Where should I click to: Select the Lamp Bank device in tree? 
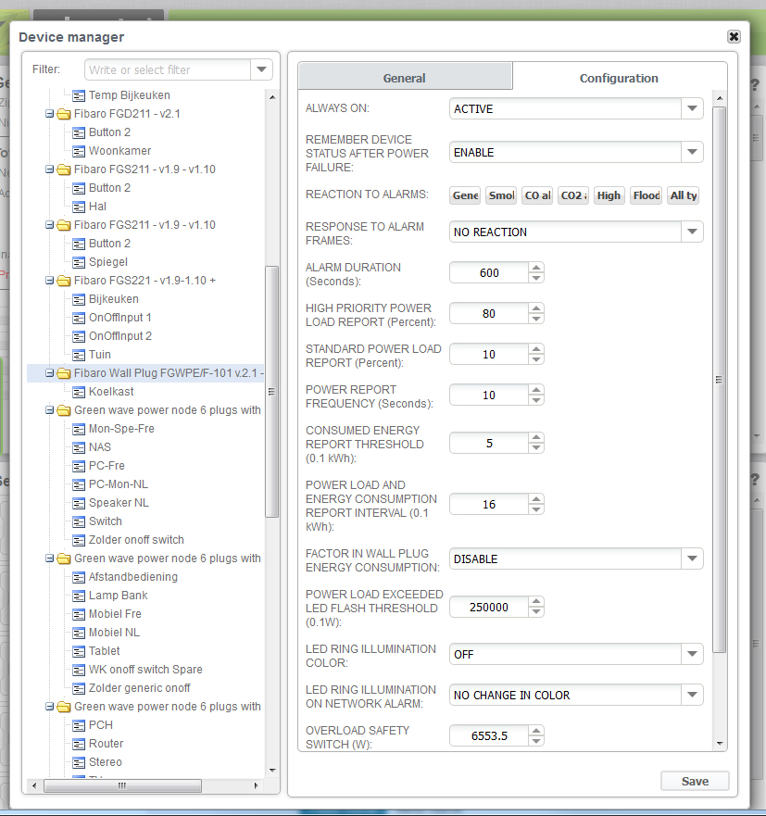coord(118,596)
